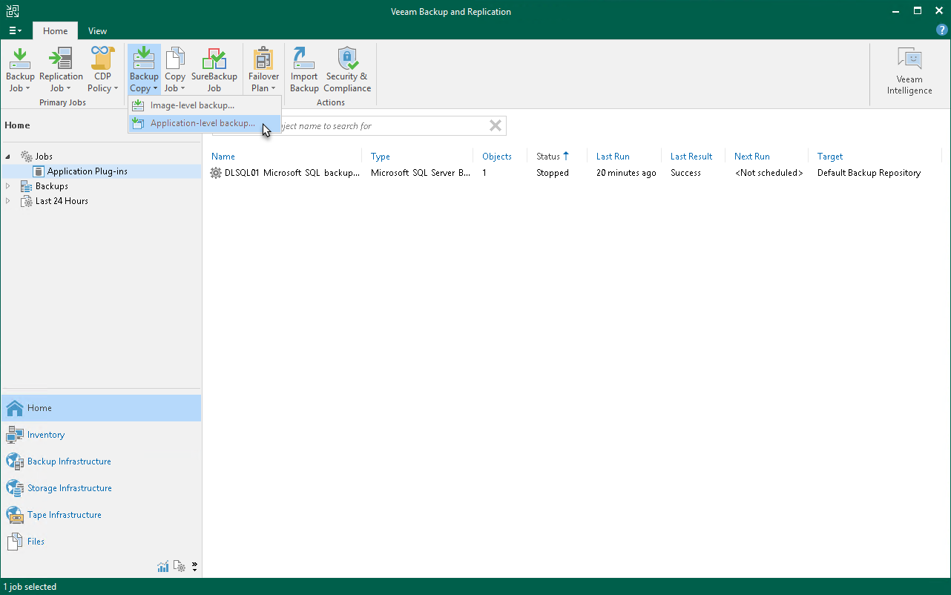Click the CDP Policy ribbon button
This screenshot has width=951, height=595.
tap(103, 70)
